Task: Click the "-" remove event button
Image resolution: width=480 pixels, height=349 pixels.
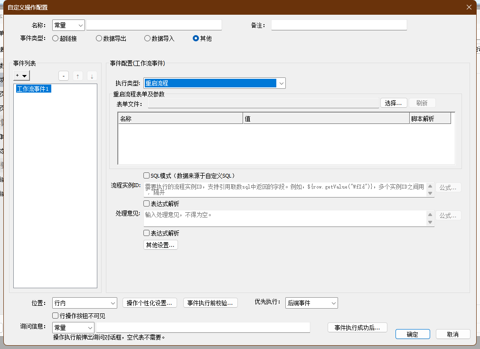Action: pyautogui.click(x=64, y=76)
